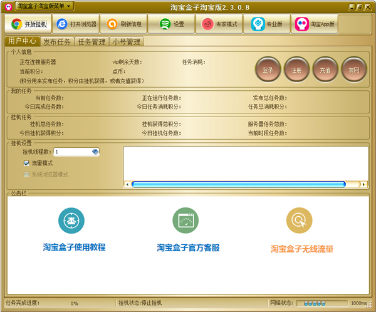Click the vip剩余天数 label
Screen dimensions: 376x312
click(x=127, y=62)
